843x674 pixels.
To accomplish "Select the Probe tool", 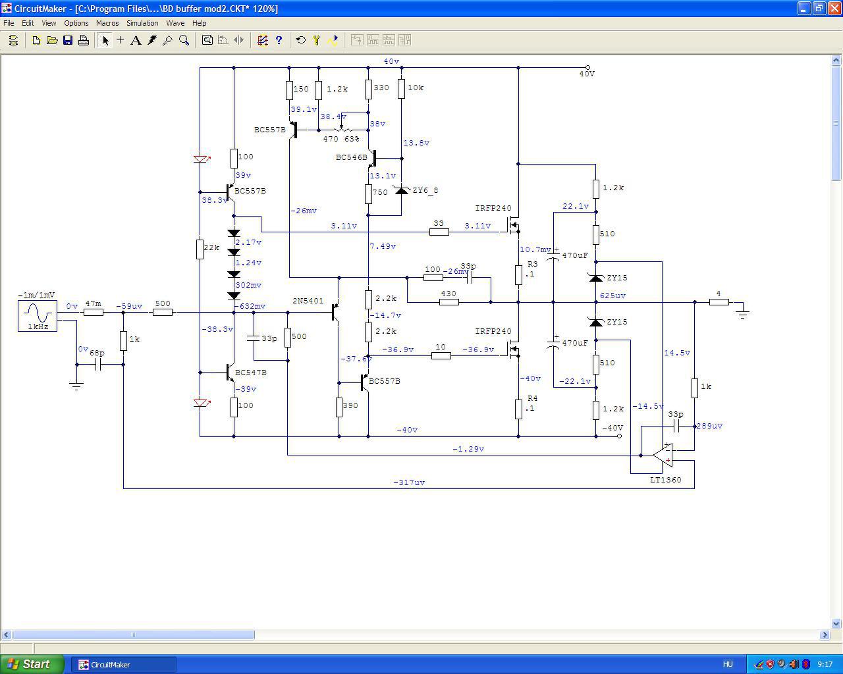I will (x=168, y=40).
